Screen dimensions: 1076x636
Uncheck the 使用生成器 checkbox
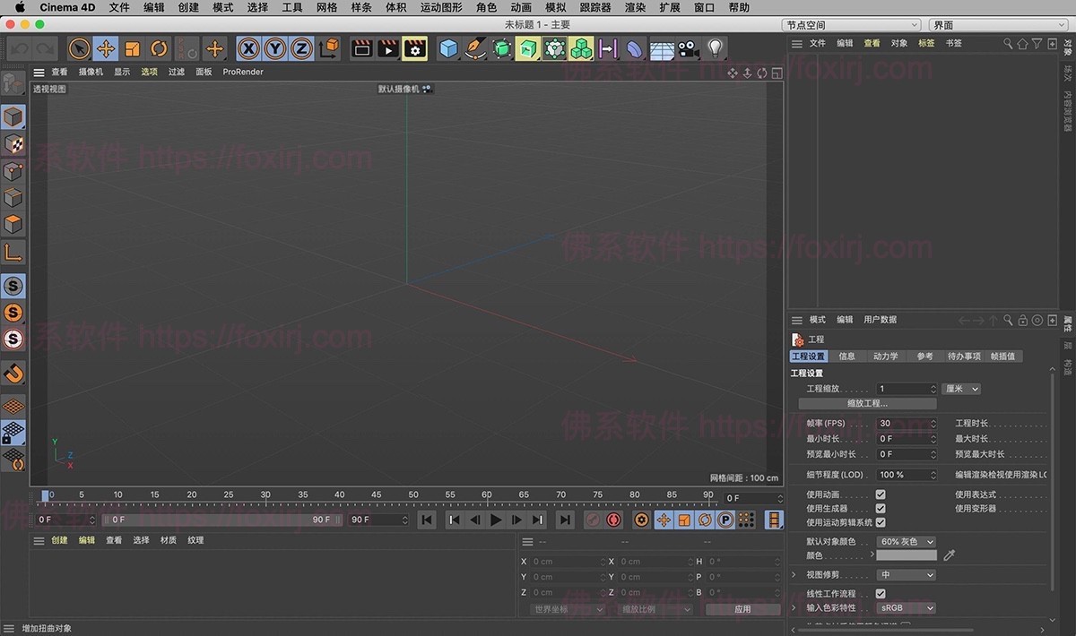(881, 507)
